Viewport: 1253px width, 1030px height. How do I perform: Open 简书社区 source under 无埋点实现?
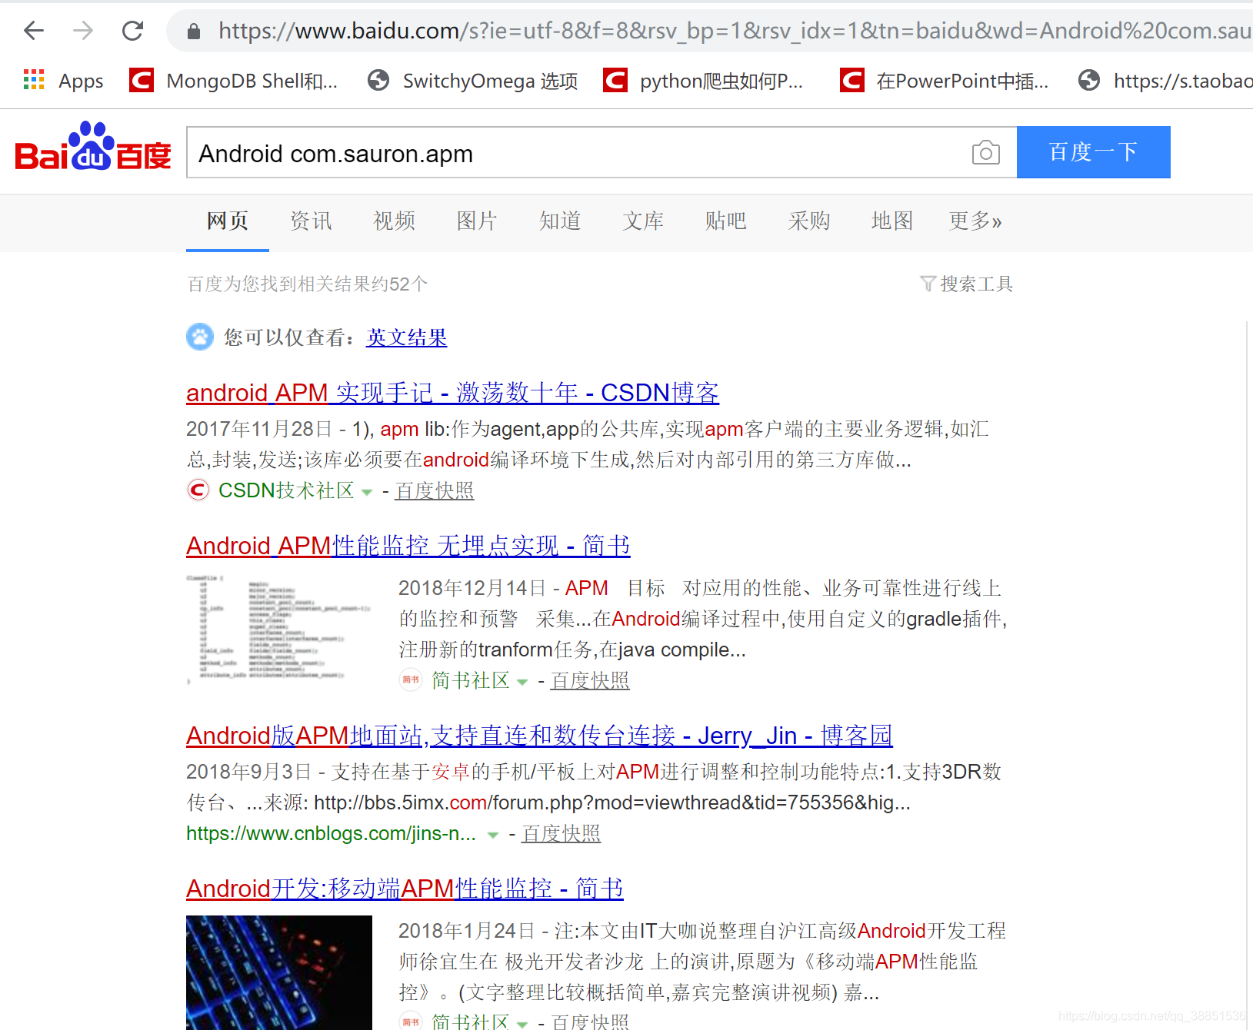(x=470, y=680)
